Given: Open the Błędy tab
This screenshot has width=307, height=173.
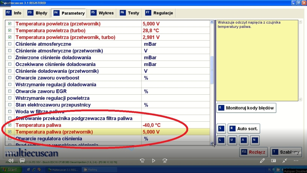Looking at the screenshot, I should coord(37,13).
